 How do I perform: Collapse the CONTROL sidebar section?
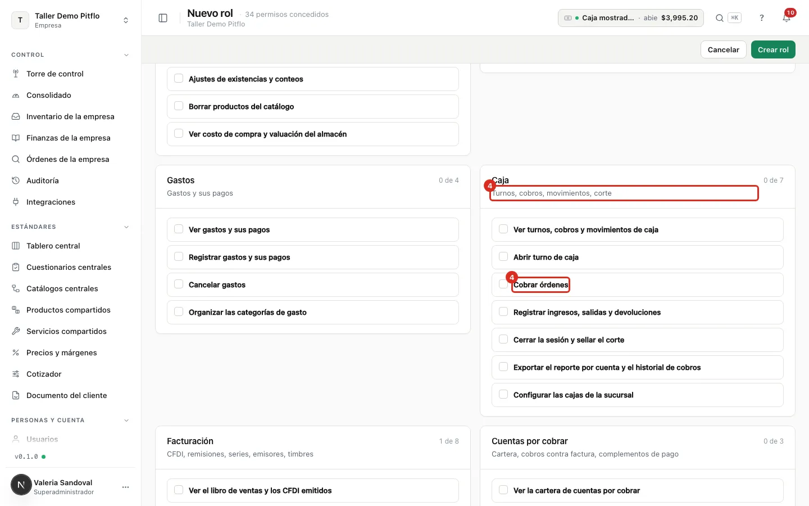126,55
